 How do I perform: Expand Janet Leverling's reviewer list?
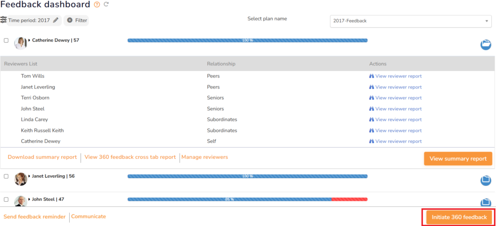(30, 176)
